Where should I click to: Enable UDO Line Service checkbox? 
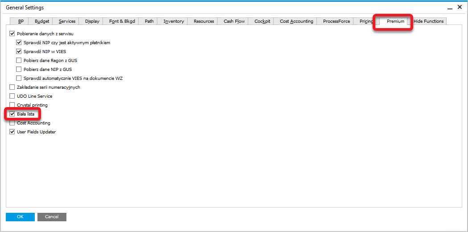(12, 96)
